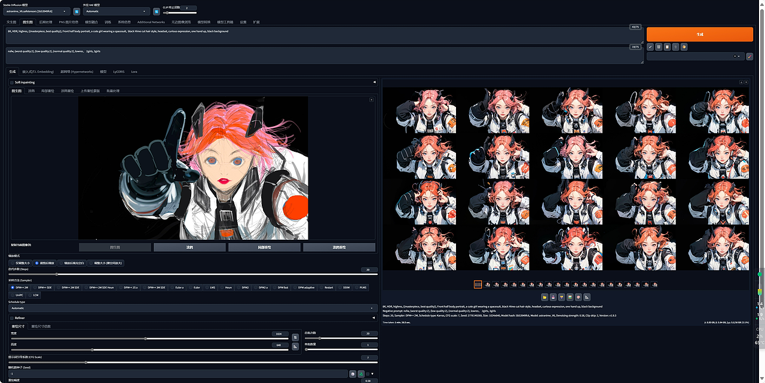This screenshot has height=383, width=765.
Task: Open the PNG 图片信息 tab
Action: pyautogui.click(x=68, y=22)
